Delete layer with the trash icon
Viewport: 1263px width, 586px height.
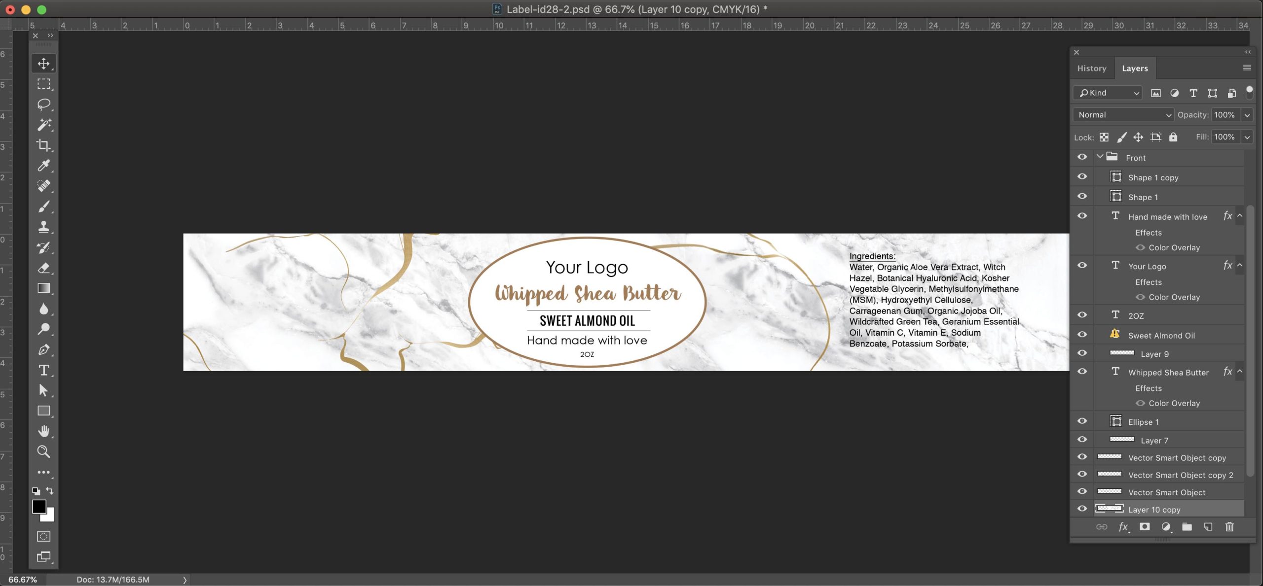coord(1229,527)
